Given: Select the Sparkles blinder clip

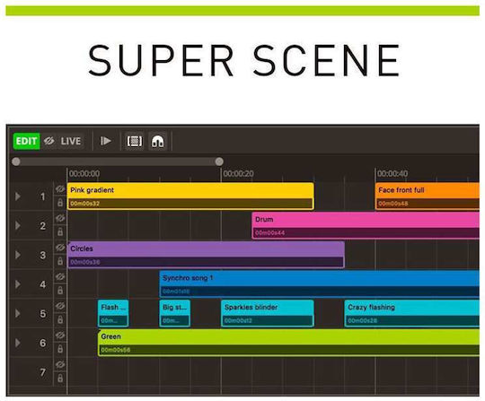Looking at the screenshot, I should pos(268,313).
